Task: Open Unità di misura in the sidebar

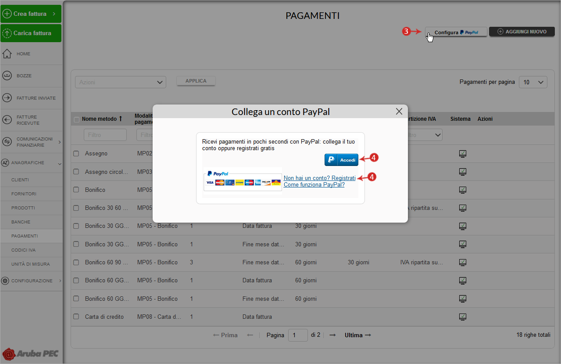Action: point(31,264)
